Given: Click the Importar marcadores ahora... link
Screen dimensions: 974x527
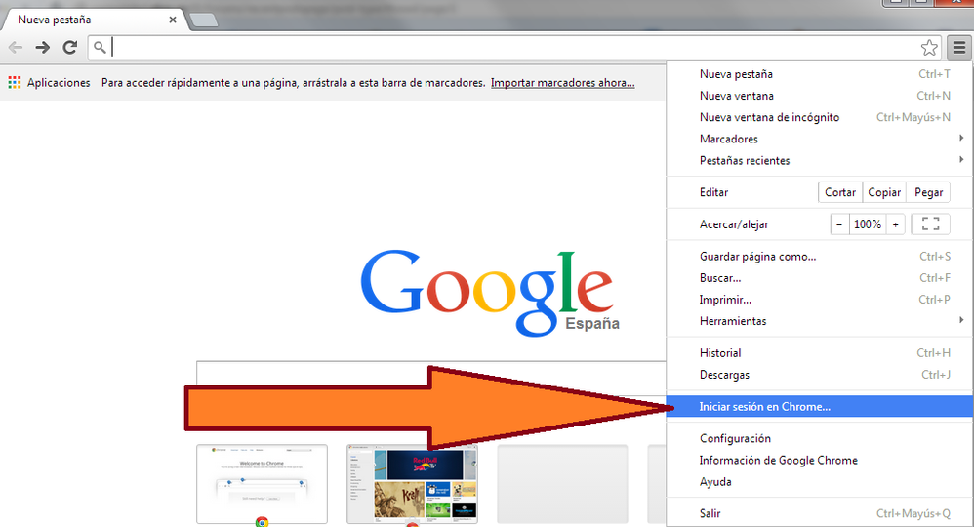Looking at the screenshot, I should 563,83.
